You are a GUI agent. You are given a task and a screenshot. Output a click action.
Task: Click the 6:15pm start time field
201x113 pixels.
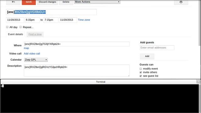click(32, 20)
